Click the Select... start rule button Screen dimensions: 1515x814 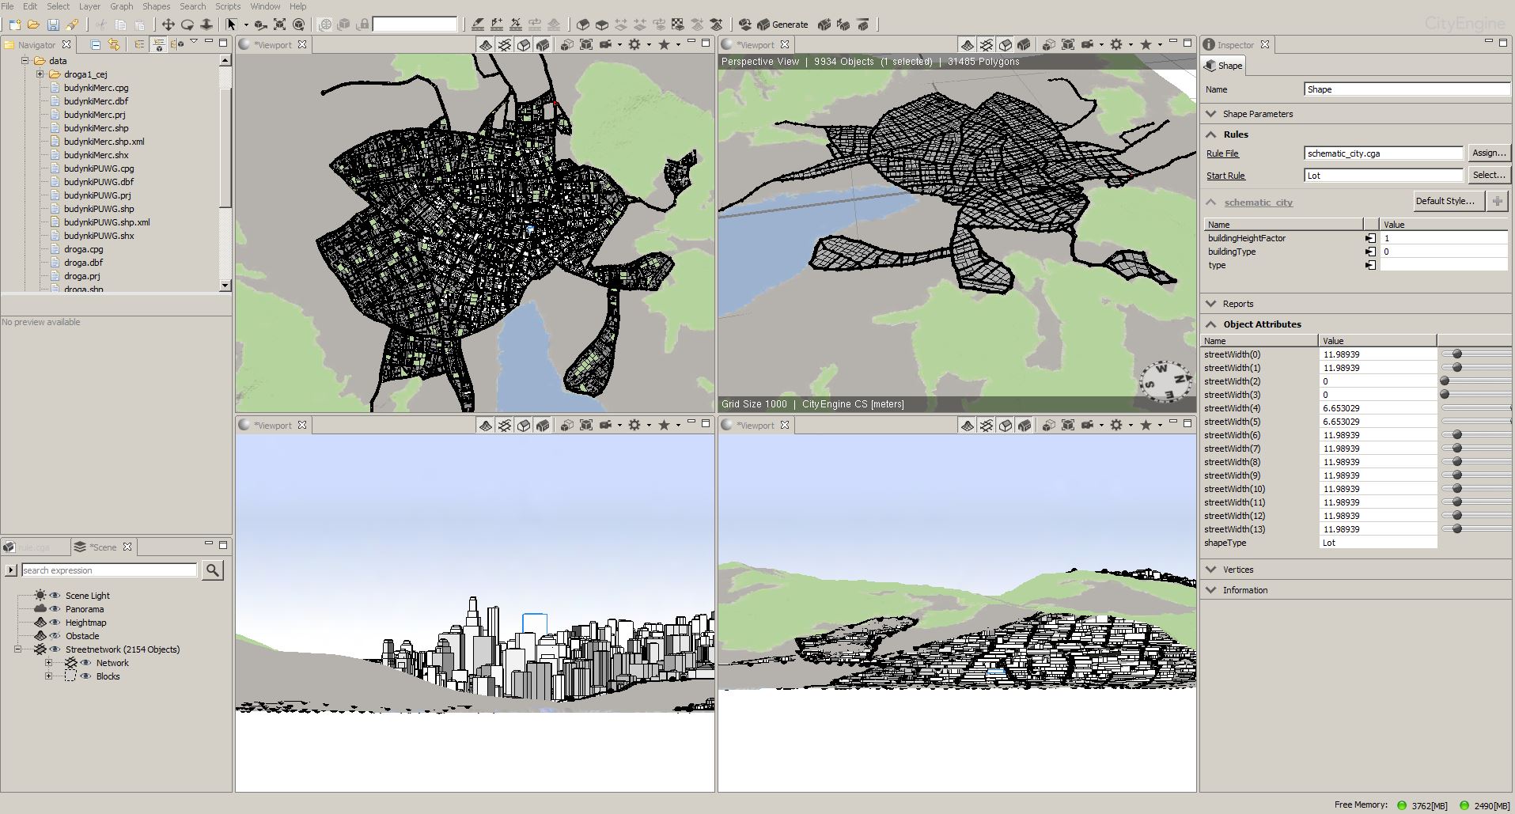click(1489, 175)
